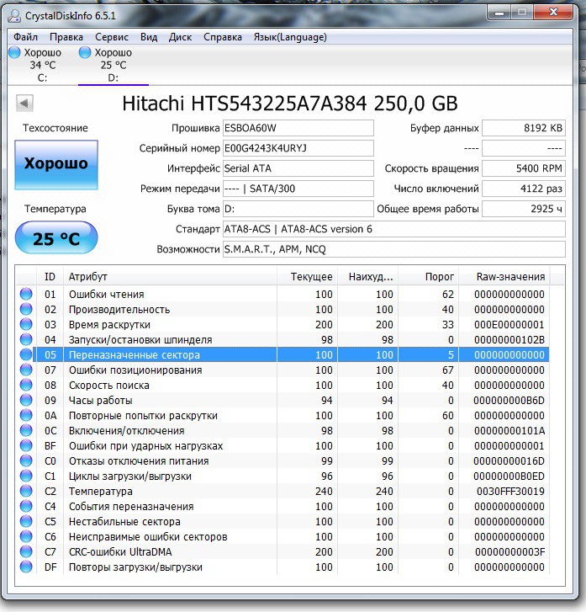The image size is (586, 612).
Task: Click raw value 0000000003F
Action: tap(510, 552)
